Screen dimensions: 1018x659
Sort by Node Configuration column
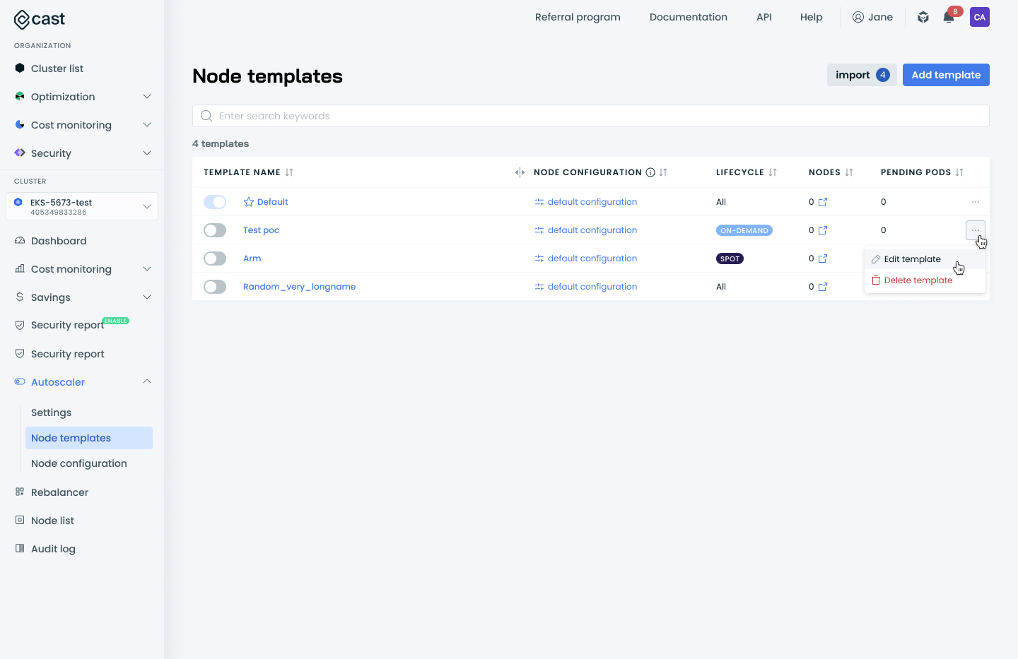[663, 172]
